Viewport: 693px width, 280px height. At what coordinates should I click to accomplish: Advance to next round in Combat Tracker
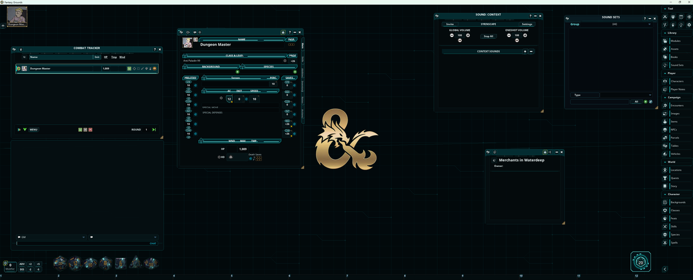[x=154, y=129]
